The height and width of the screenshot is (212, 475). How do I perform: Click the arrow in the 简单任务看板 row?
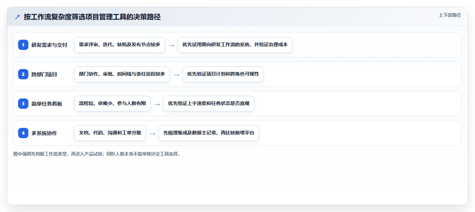tap(157, 104)
